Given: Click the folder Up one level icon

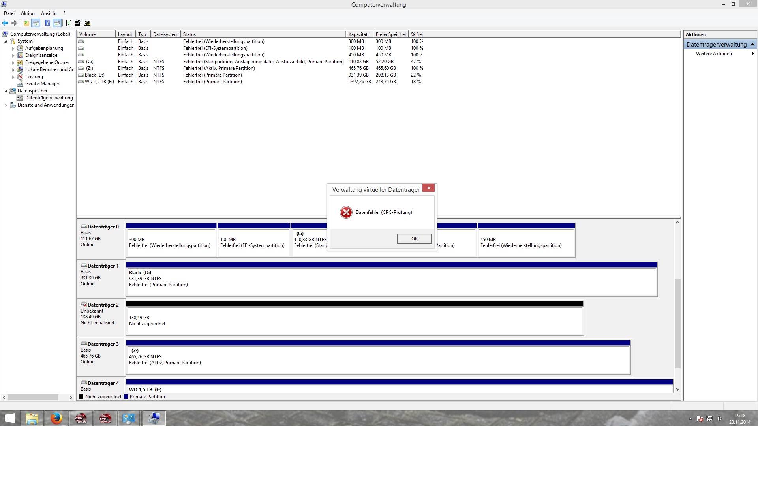Looking at the screenshot, I should click(x=26, y=23).
